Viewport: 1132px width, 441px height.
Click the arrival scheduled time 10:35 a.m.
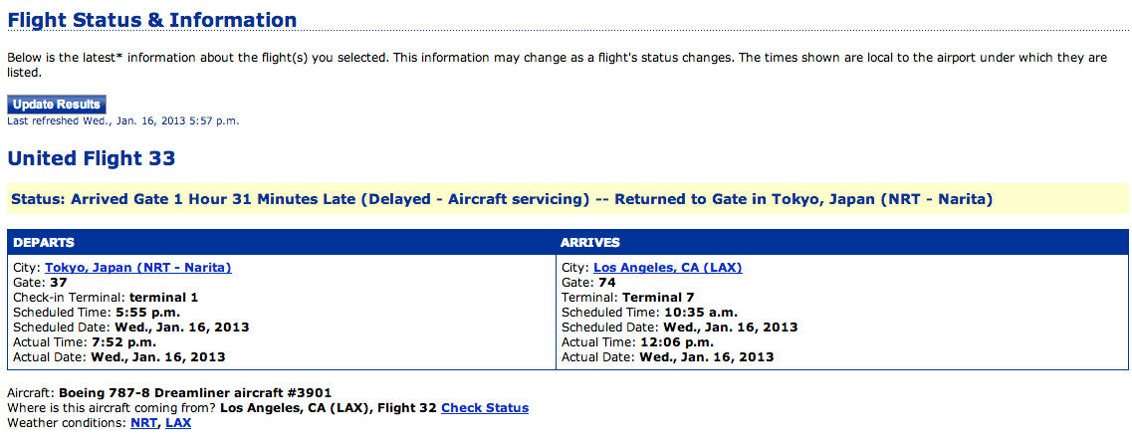[700, 313]
